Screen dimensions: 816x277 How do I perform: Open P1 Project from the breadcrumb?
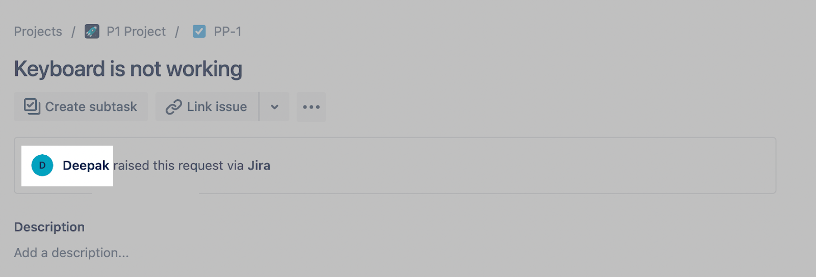(x=136, y=32)
